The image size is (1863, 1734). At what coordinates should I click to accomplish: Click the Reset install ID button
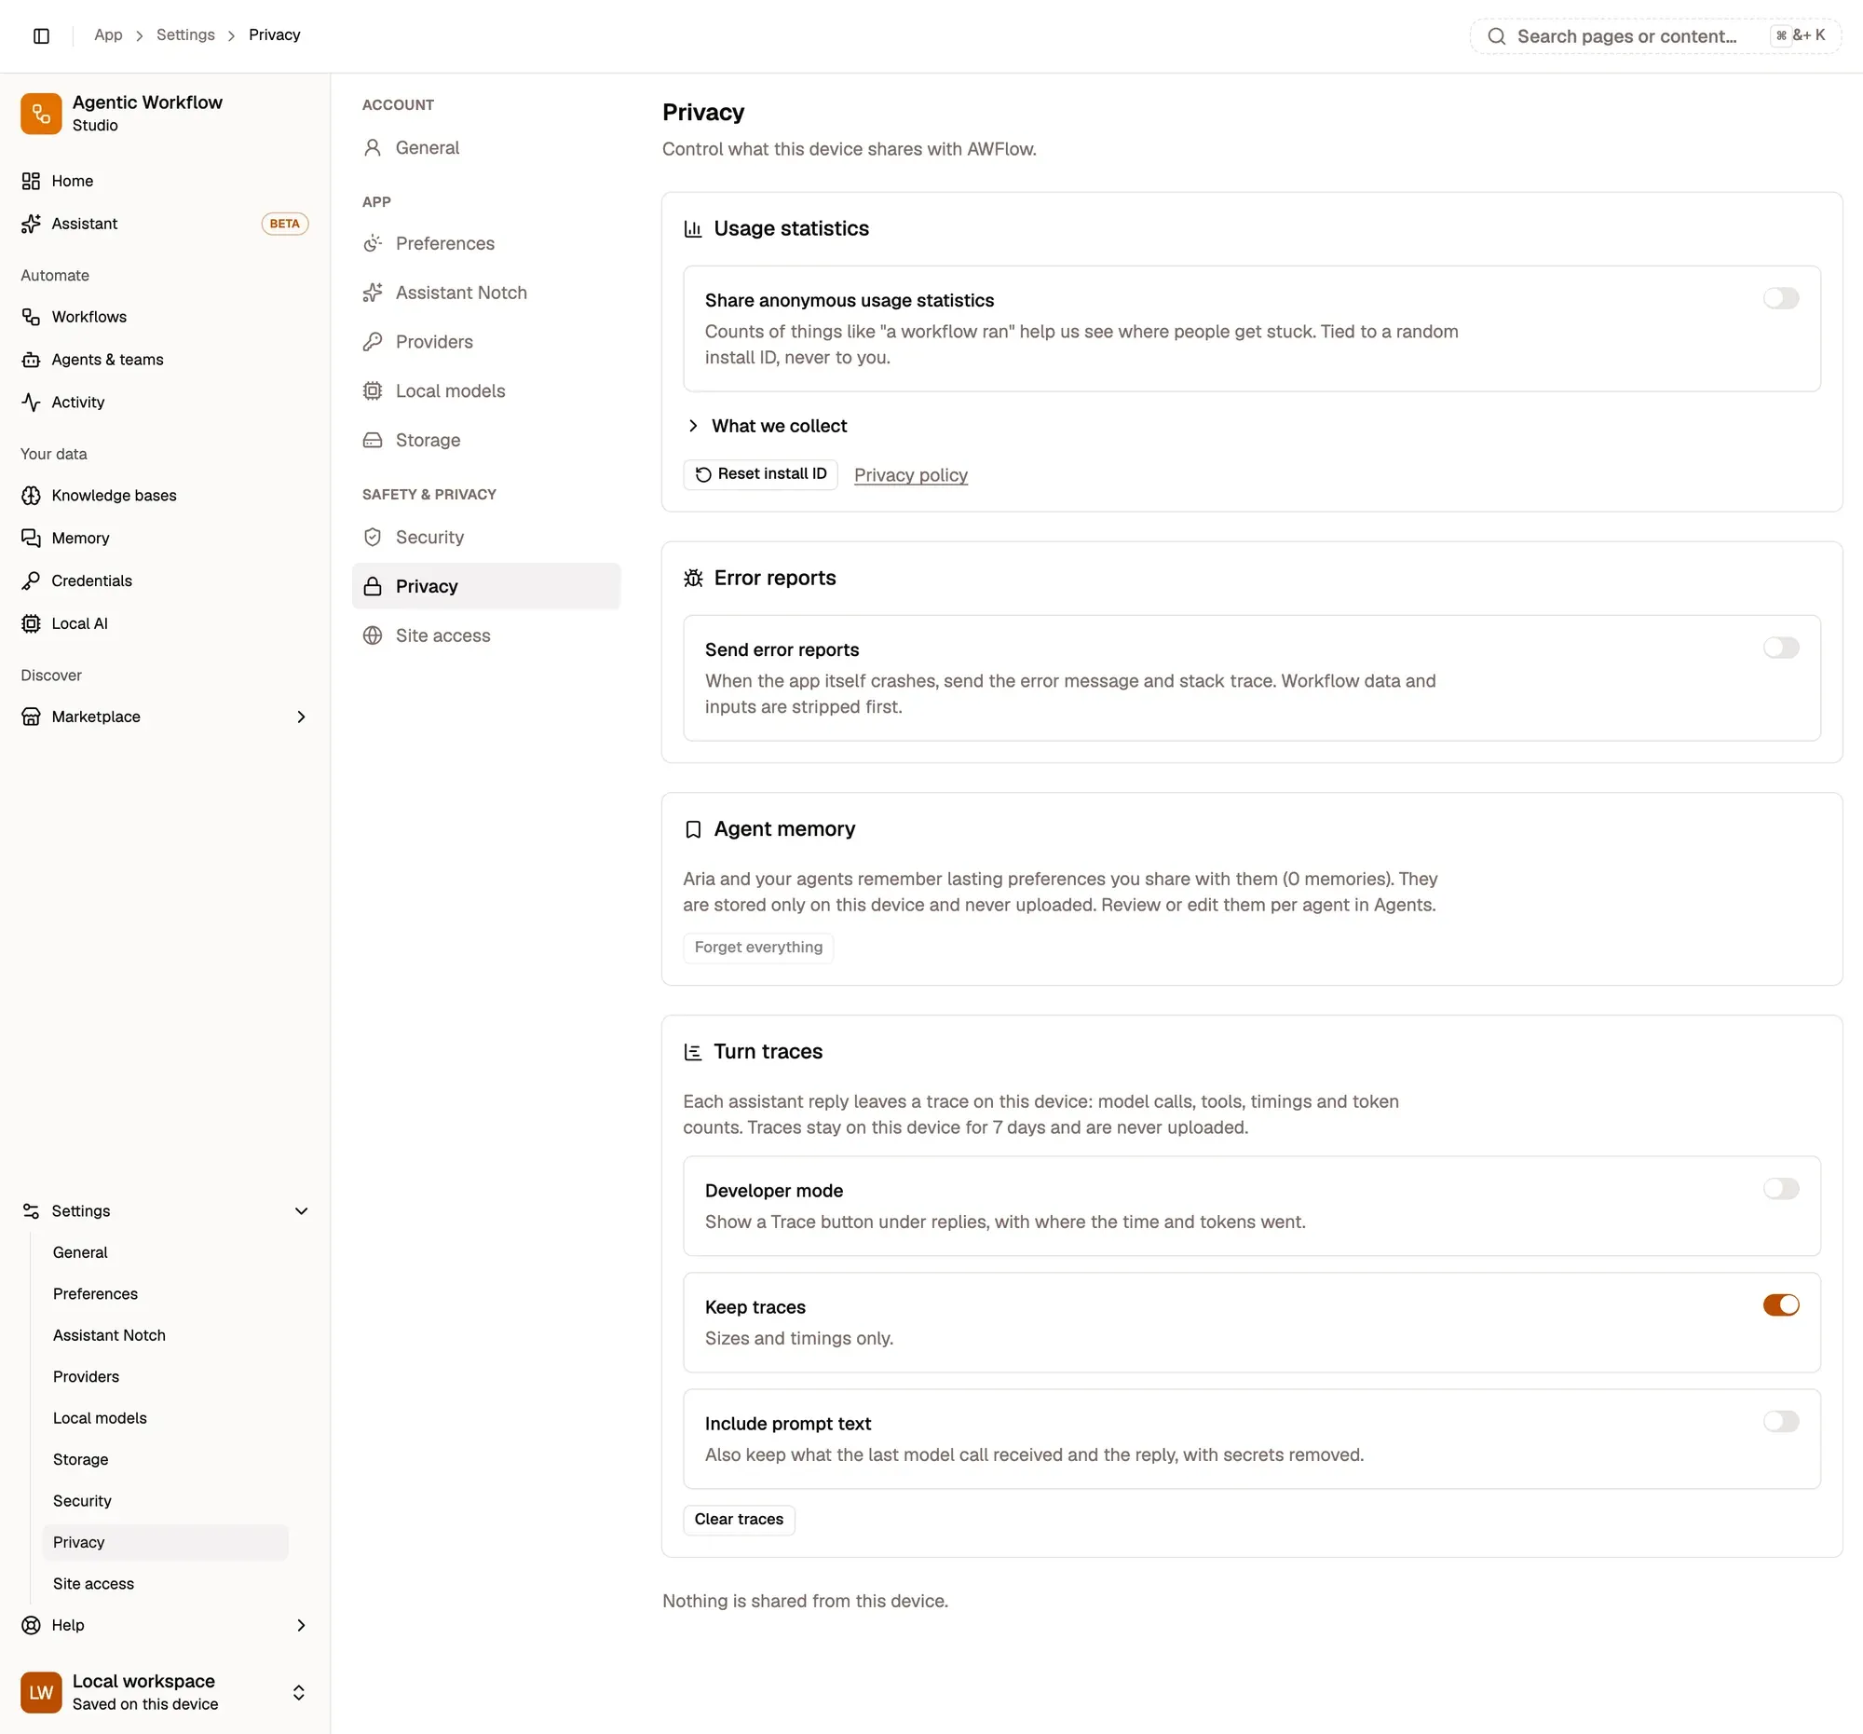tap(760, 474)
